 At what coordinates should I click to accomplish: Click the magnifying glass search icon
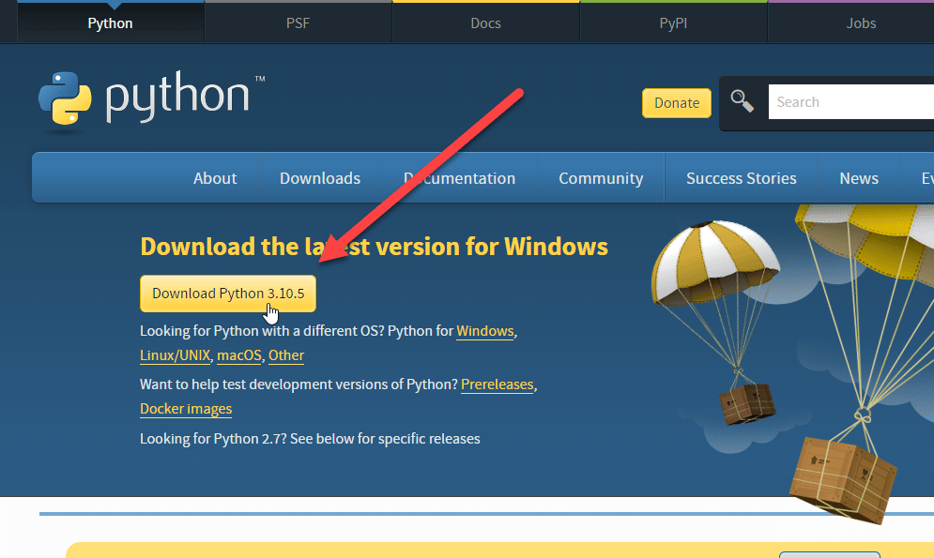coord(743,101)
